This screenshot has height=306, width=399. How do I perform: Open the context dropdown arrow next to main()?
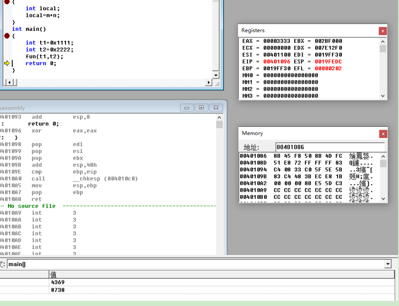pos(388,264)
